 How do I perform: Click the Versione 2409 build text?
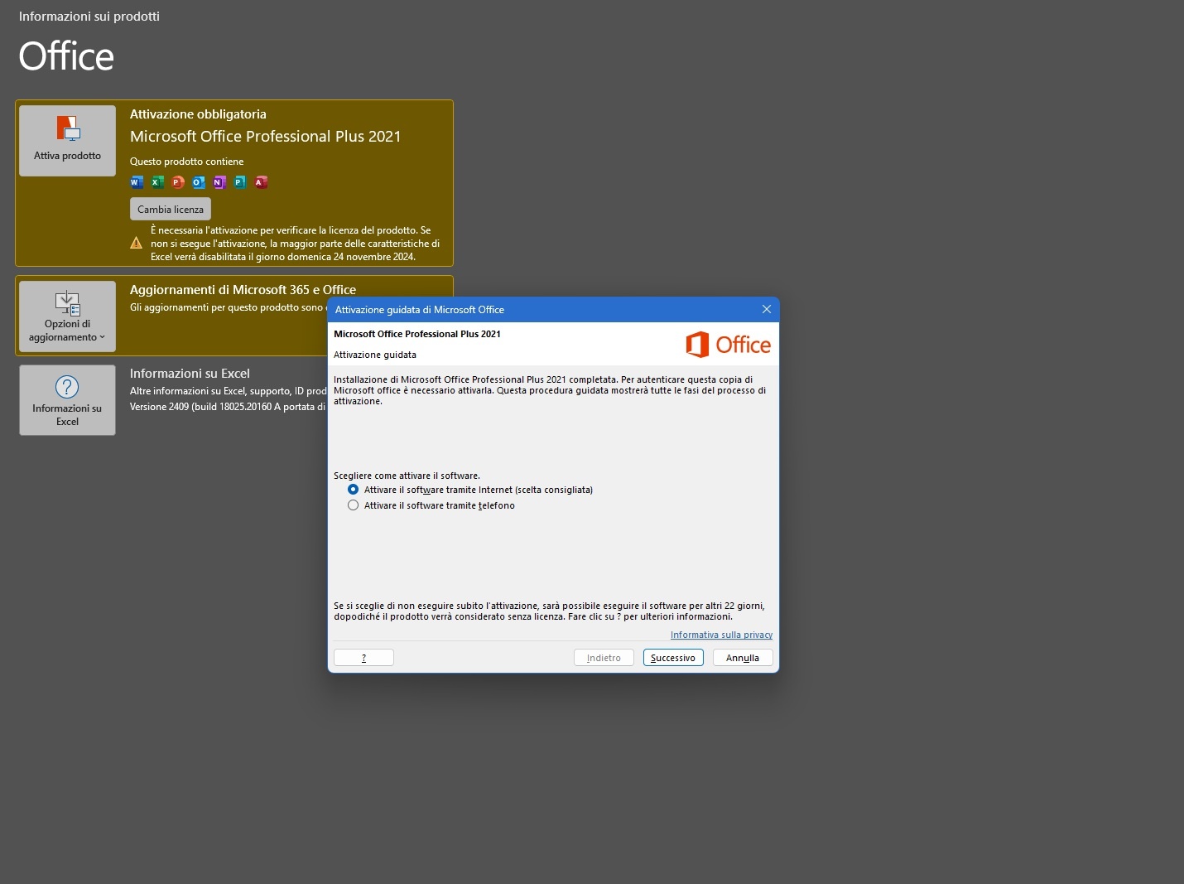pyautogui.click(x=229, y=407)
